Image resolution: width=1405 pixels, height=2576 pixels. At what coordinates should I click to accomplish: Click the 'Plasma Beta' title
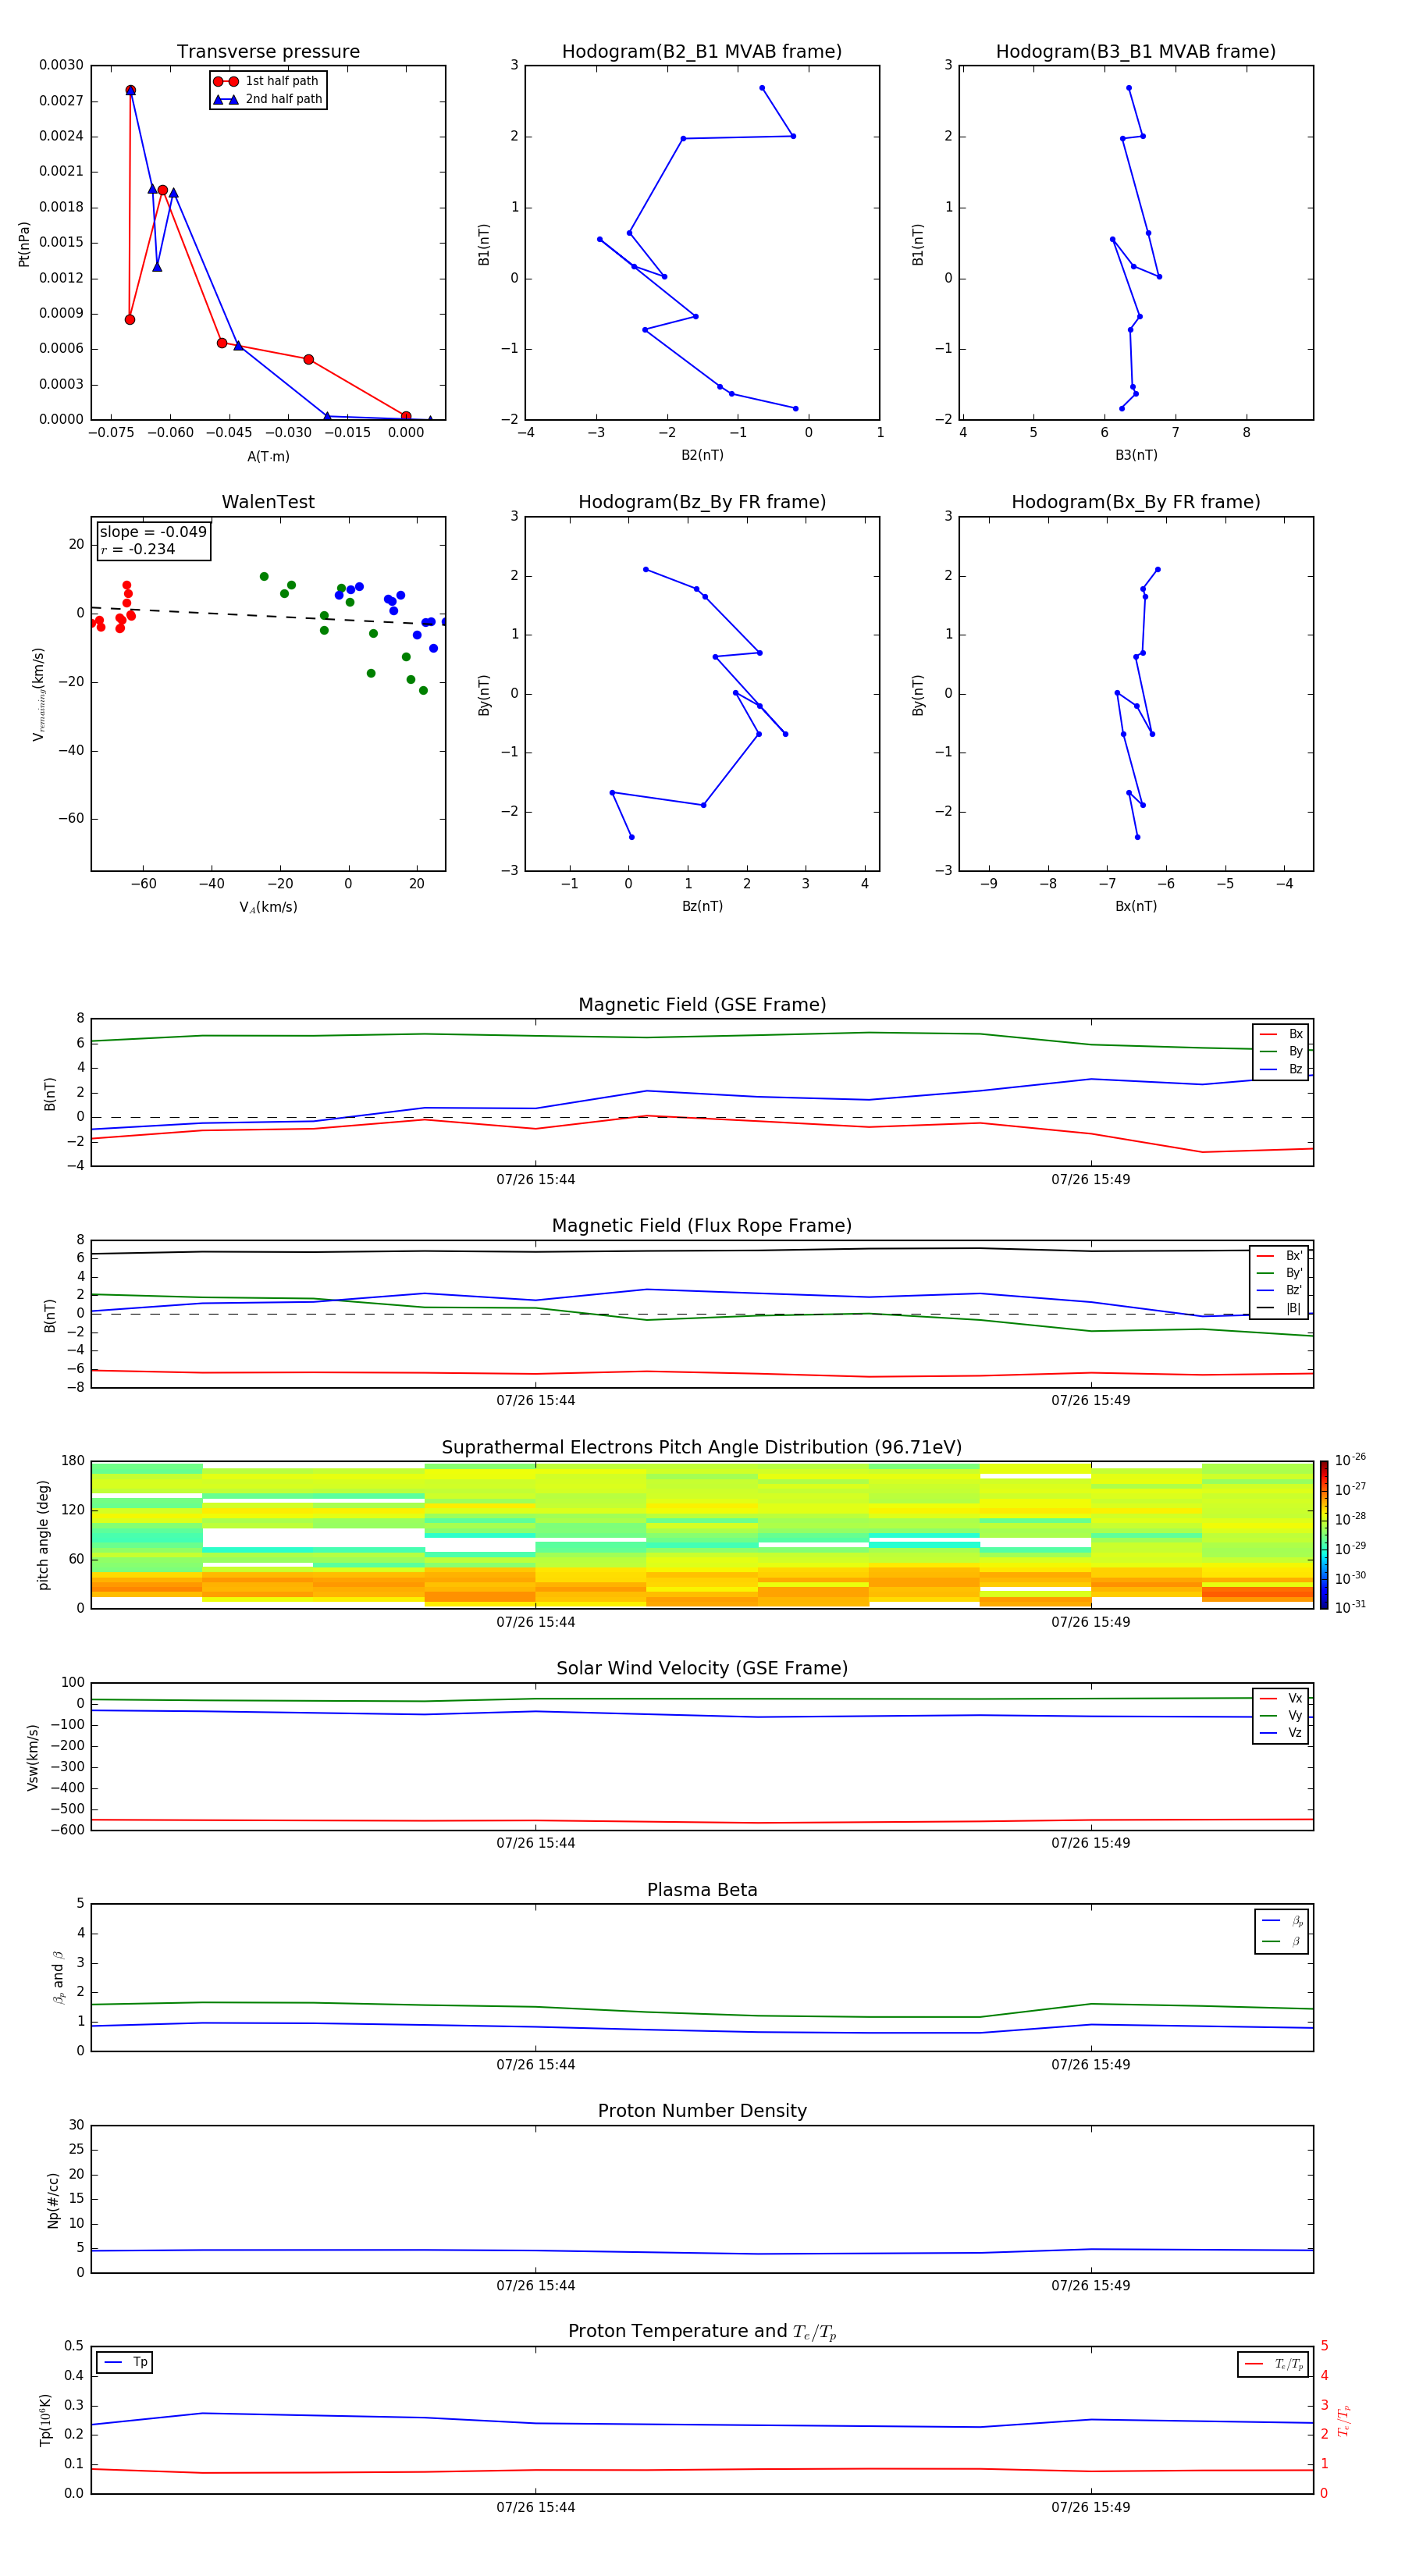[x=702, y=1890]
